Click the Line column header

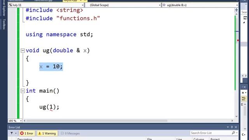(x=179, y=139)
